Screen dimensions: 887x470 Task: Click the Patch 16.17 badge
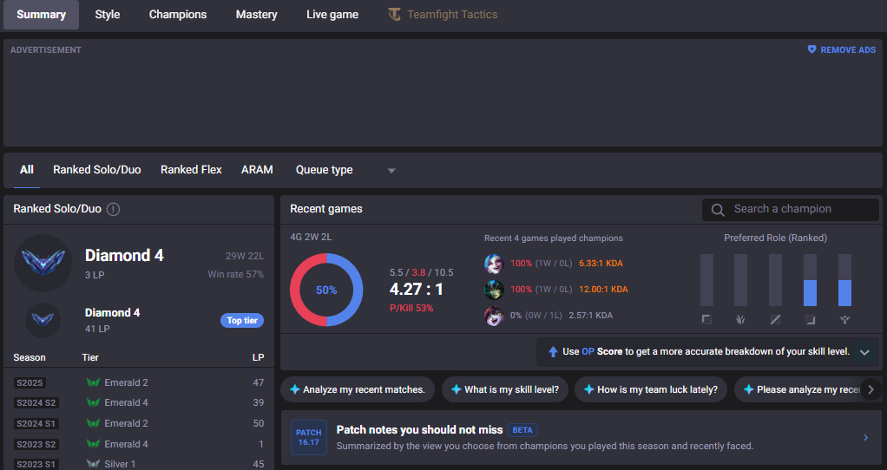pos(308,437)
